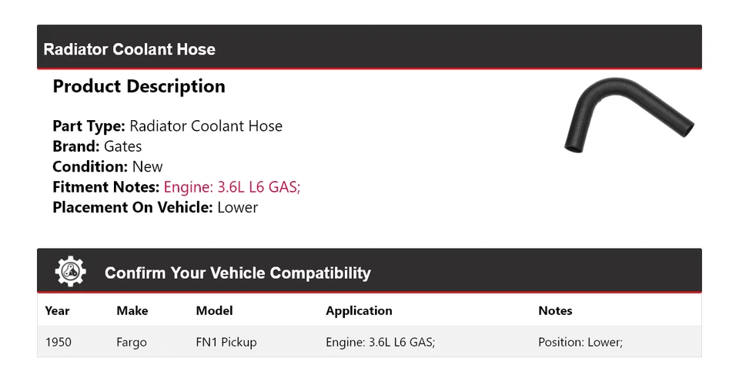This screenshot has height=382, width=739.
Task: Click the Product Description heading
Action: (139, 86)
